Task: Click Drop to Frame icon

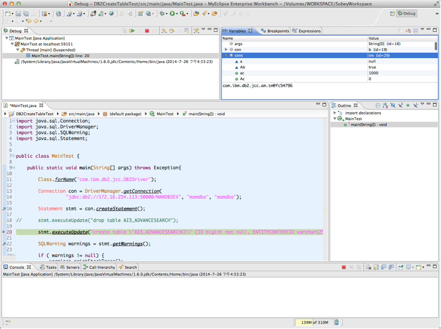Action: click(x=187, y=31)
